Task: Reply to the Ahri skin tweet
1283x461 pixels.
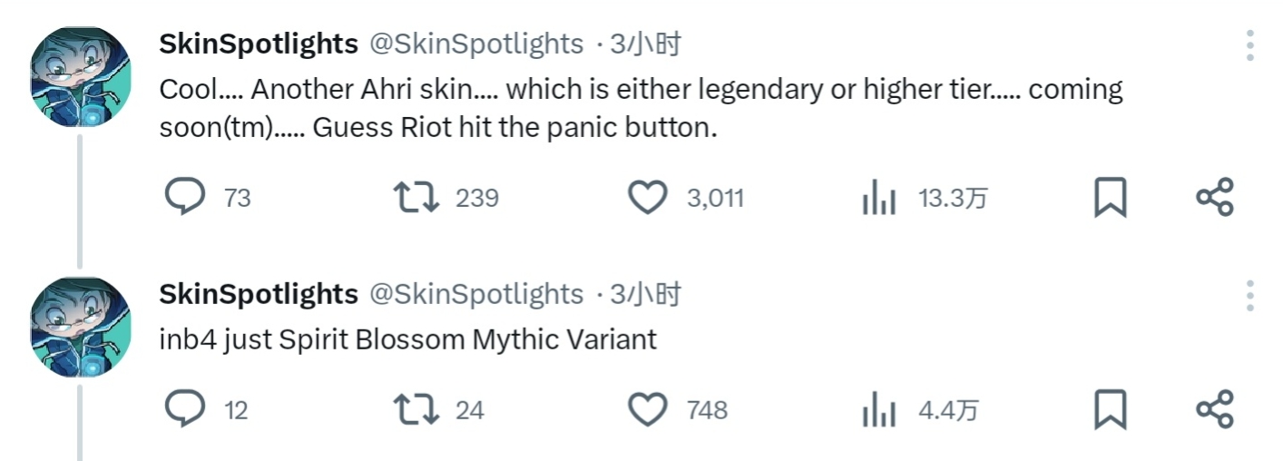Action: click(185, 197)
